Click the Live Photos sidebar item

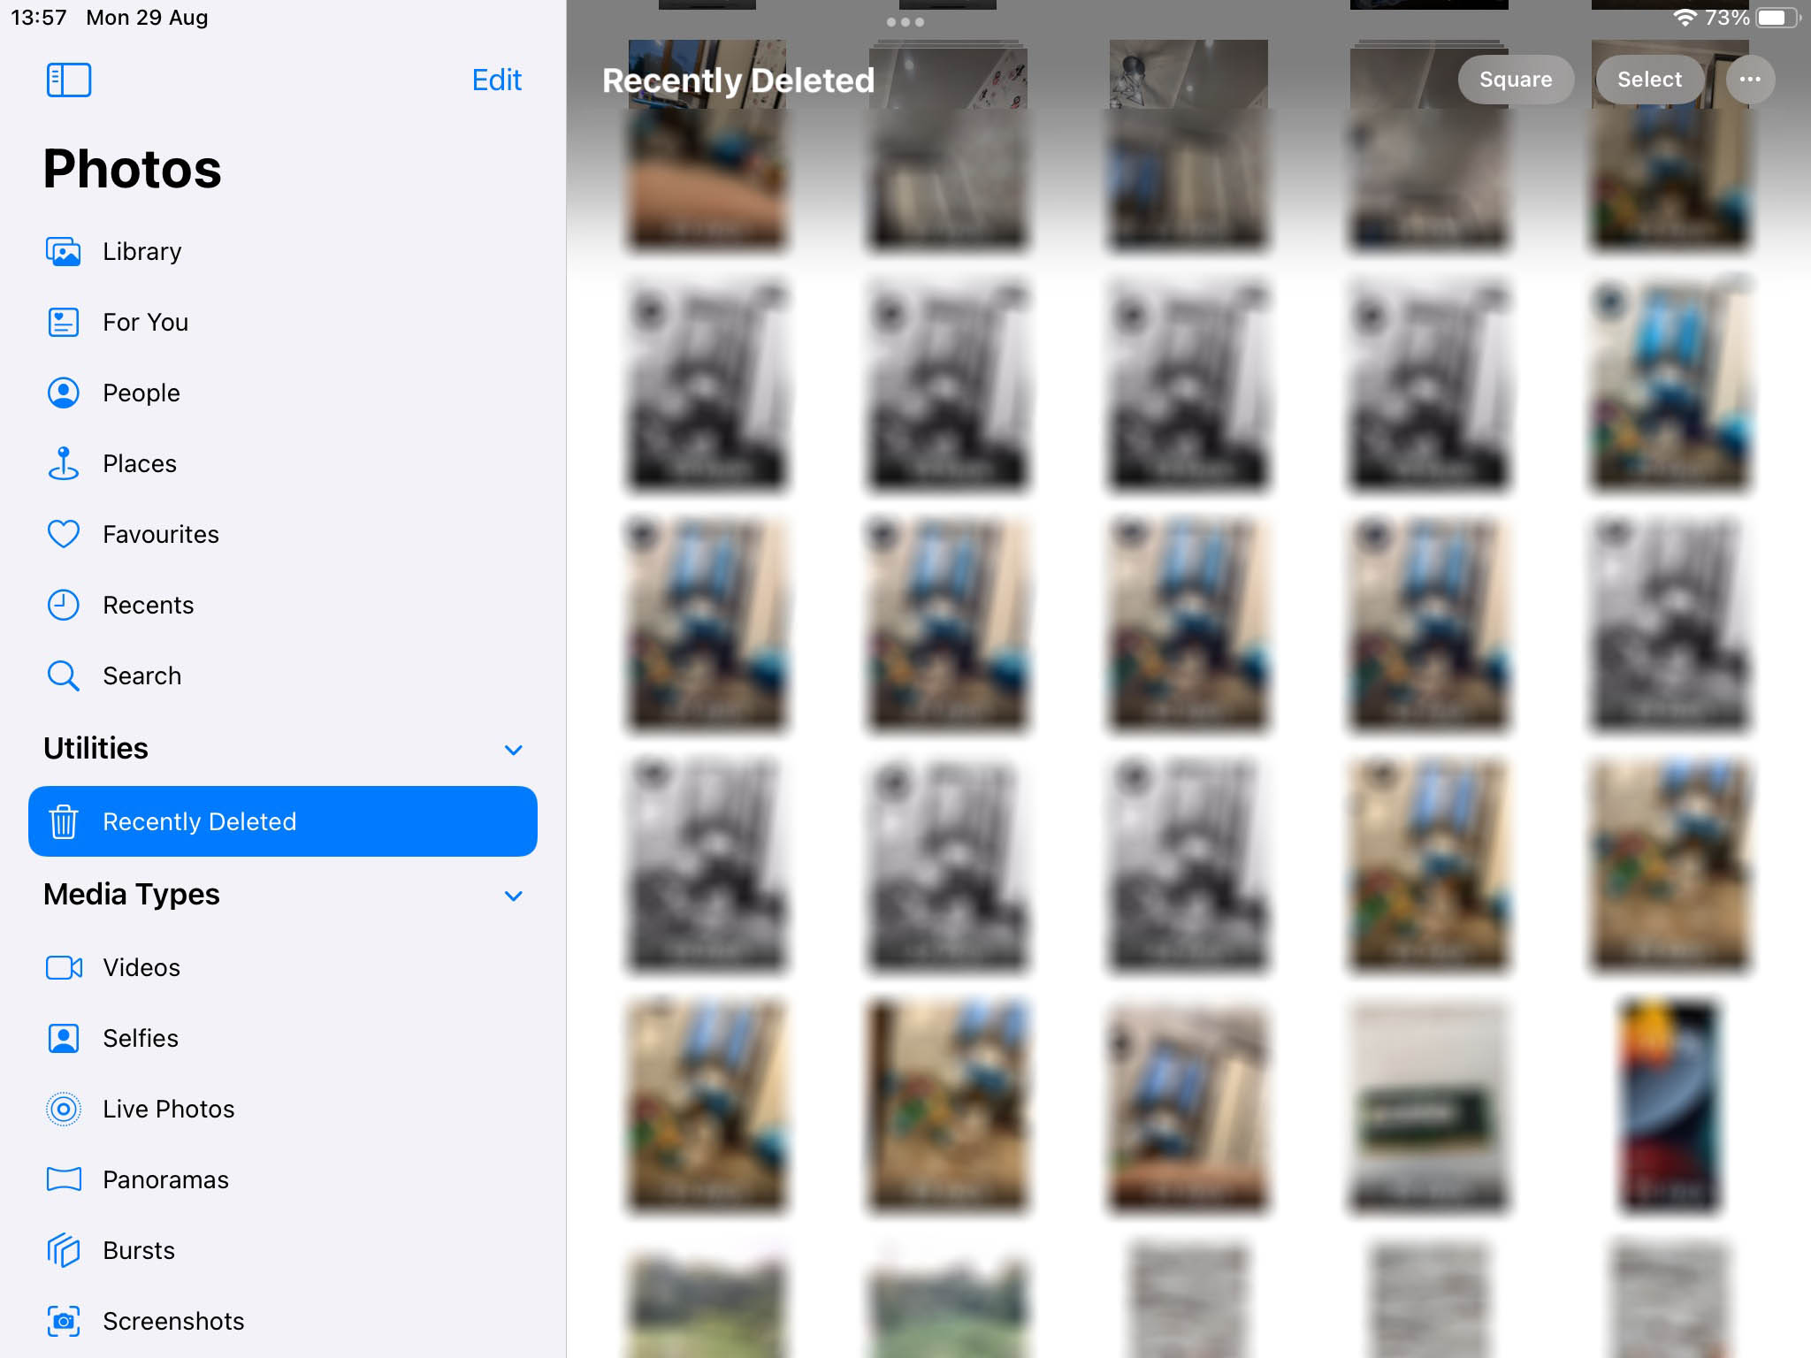[x=170, y=1109]
